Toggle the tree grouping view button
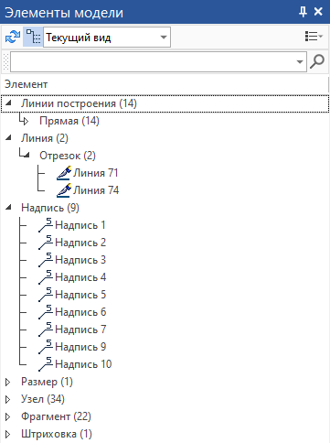The width and height of the screenshot is (330, 443). (x=33, y=37)
